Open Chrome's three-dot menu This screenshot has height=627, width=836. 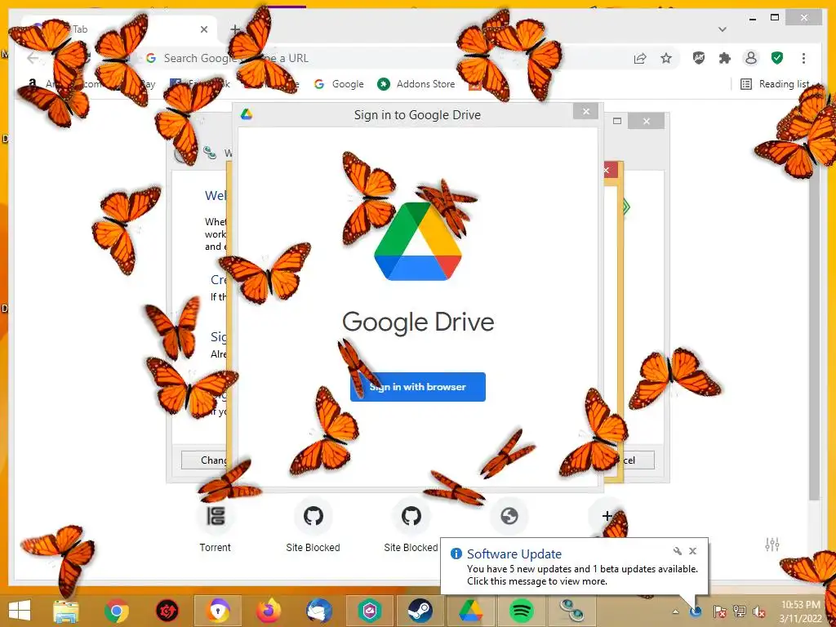[x=803, y=58]
